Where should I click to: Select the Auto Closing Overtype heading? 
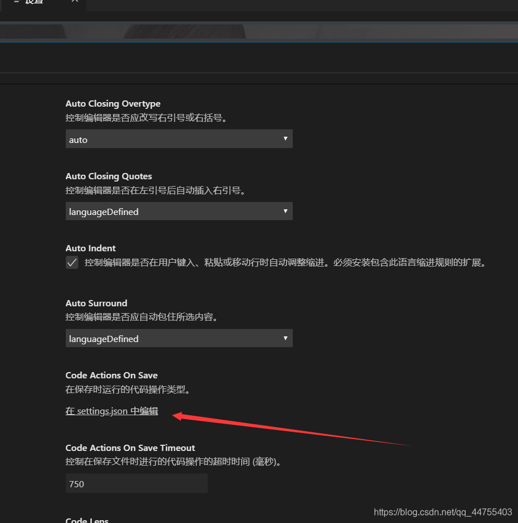click(113, 104)
